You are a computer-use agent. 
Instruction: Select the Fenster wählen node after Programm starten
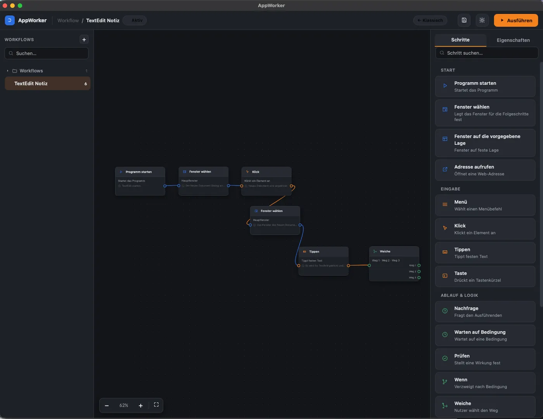pyautogui.click(x=204, y=181)
